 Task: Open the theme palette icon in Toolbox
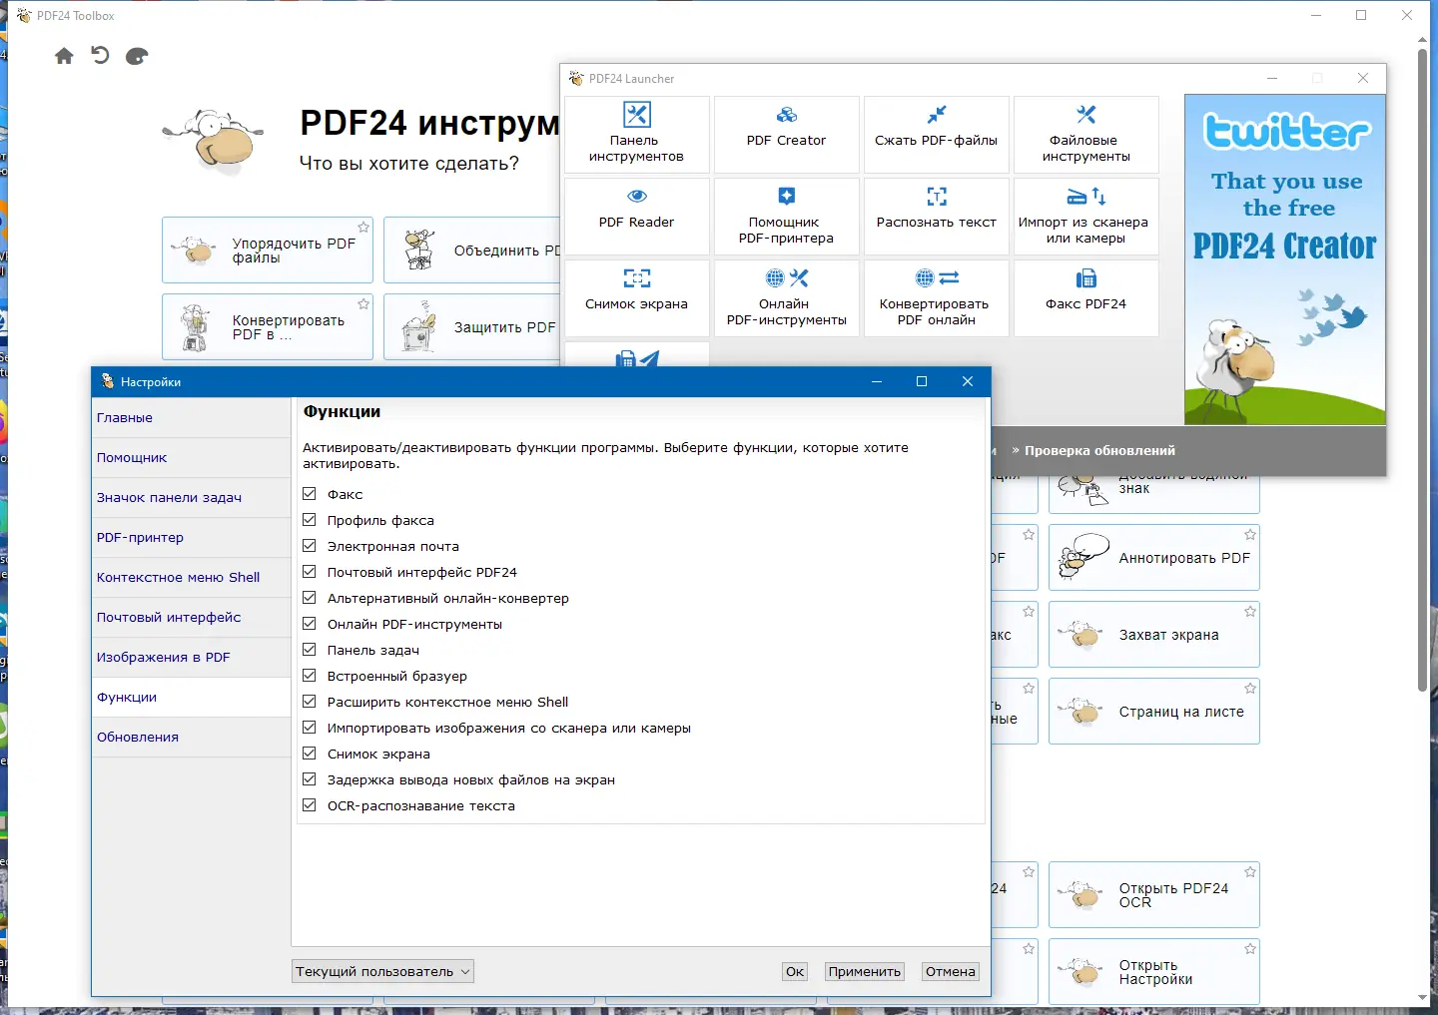[x=137, y=56]
